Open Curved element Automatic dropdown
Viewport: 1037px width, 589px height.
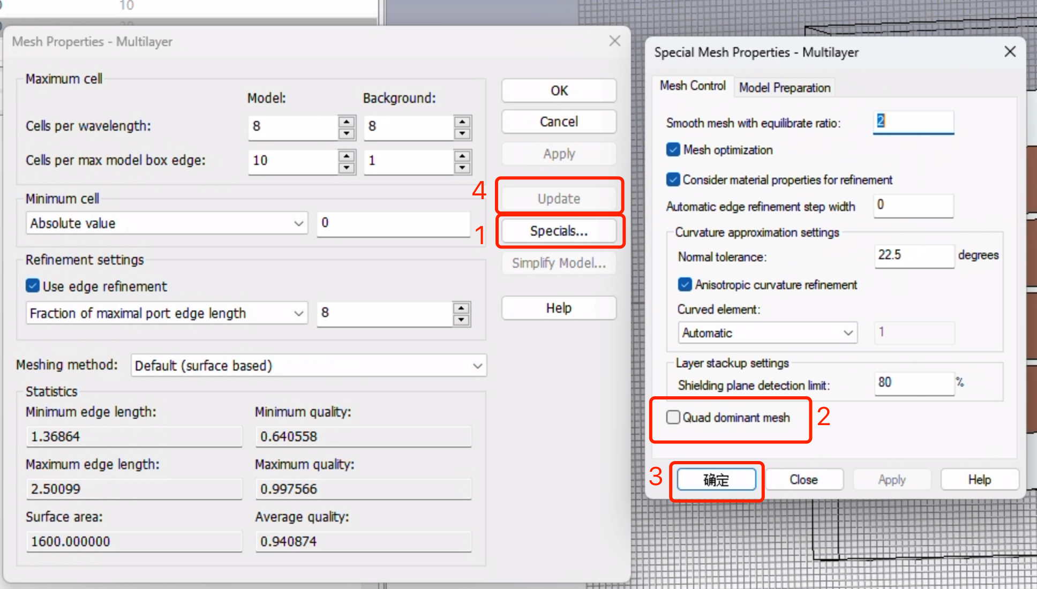pos(767,333)
